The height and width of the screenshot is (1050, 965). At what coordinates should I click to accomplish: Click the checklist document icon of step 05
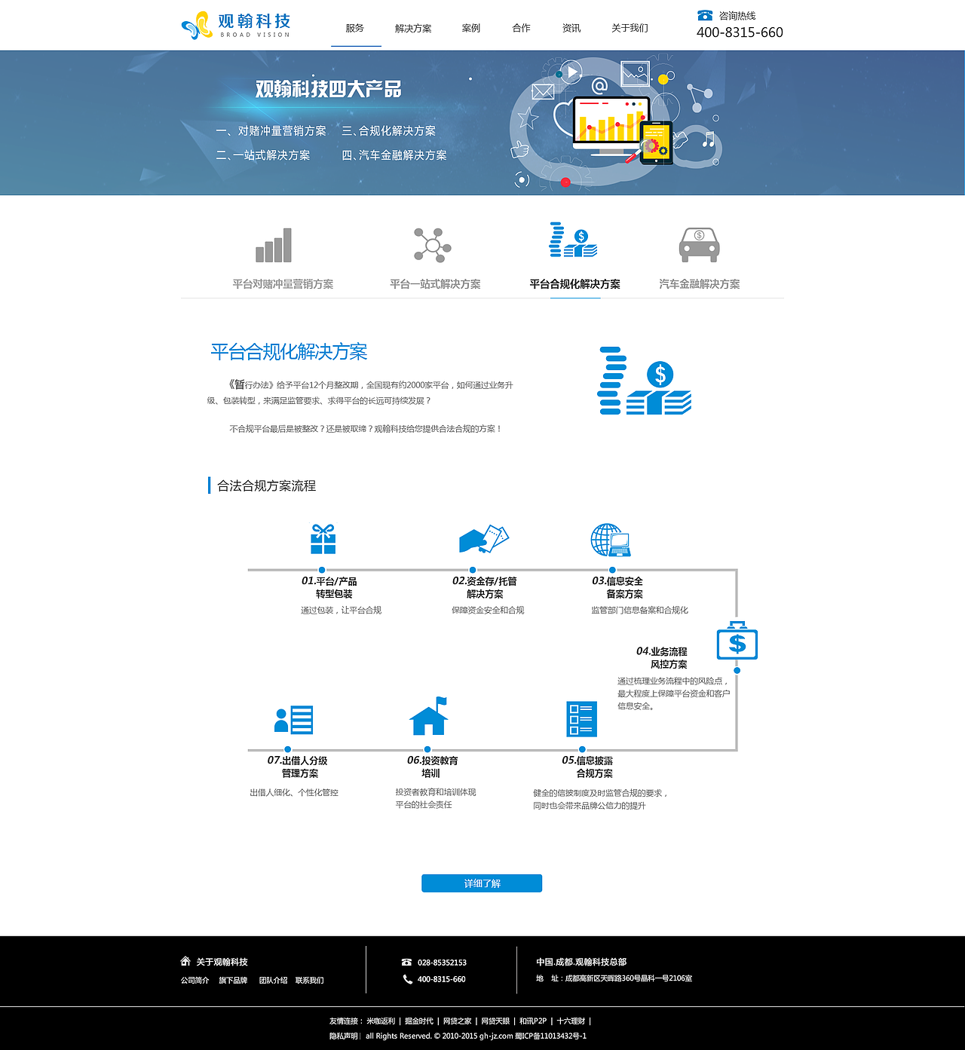(x=581, y=719)
